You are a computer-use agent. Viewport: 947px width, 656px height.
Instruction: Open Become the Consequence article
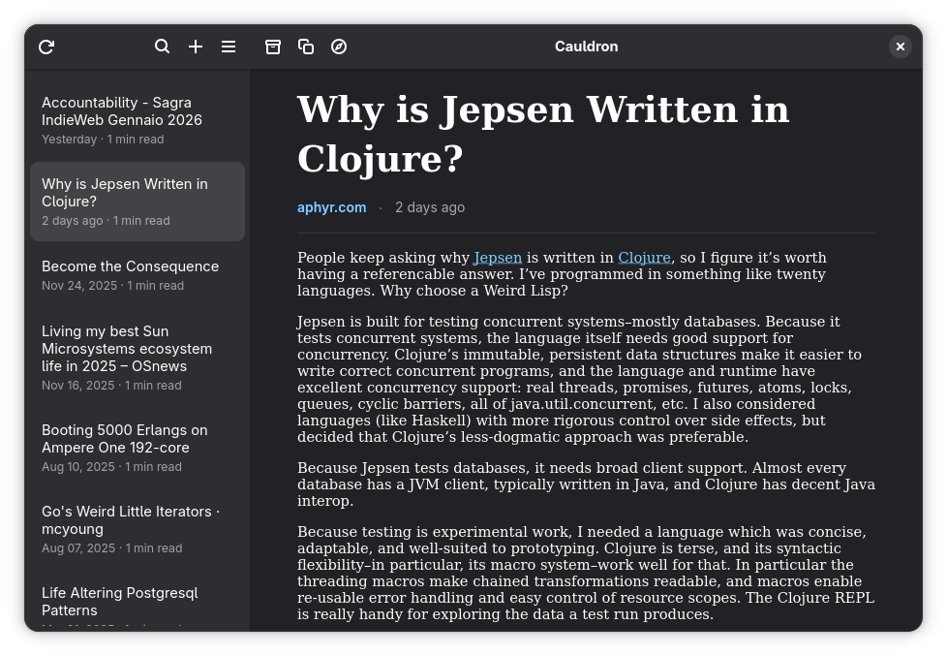click(137, 275)
